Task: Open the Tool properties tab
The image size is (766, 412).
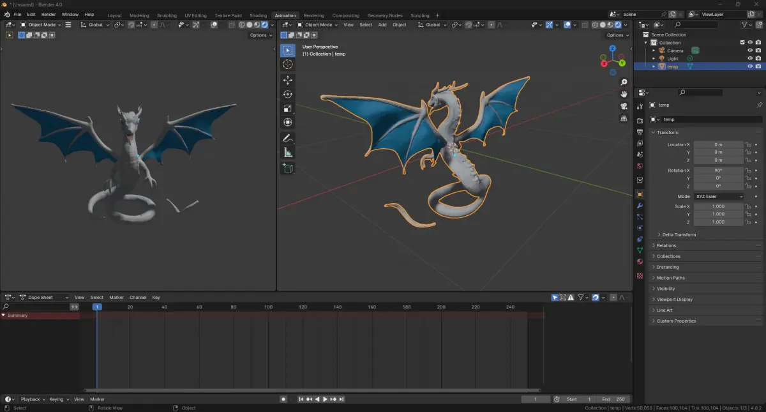Action: (640, 106)
